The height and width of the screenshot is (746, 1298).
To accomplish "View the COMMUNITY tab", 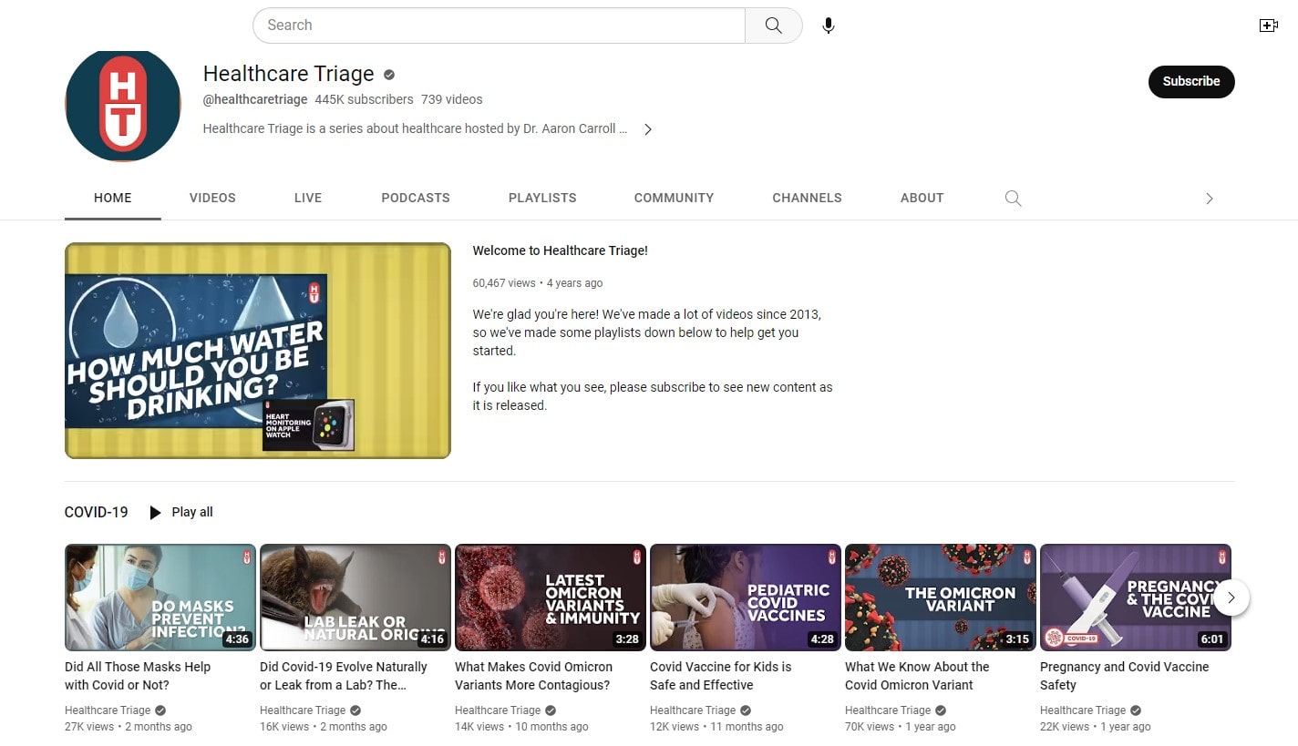I will click(674, 198).
